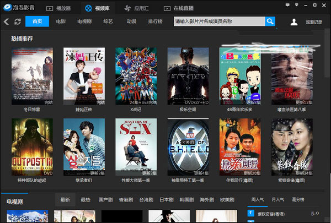Click the 关闭 overlay on S.H.I.E.L.D. poster
The width and height of the screenshot is (331, 223).
188,143
